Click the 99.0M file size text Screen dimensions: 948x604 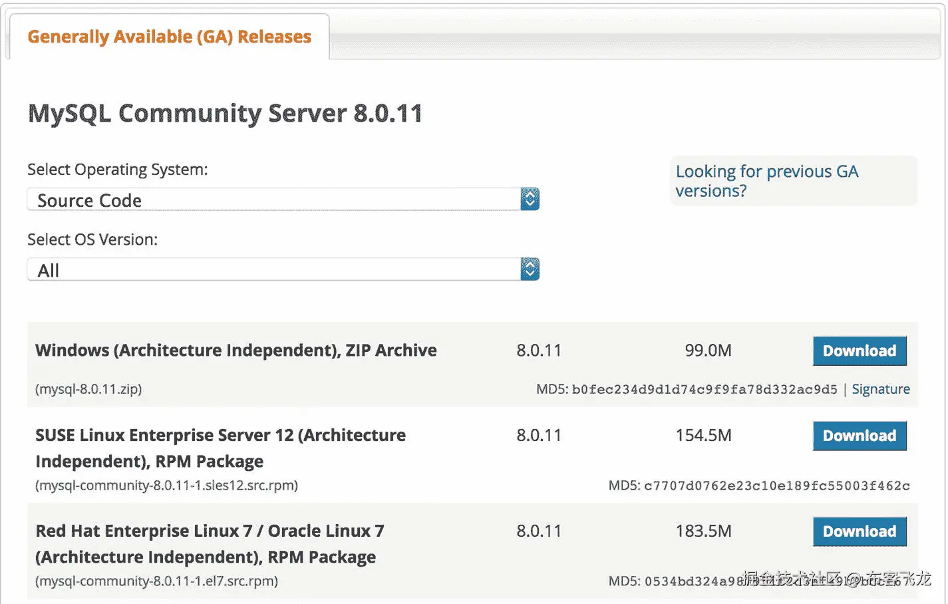coord(708,351)
